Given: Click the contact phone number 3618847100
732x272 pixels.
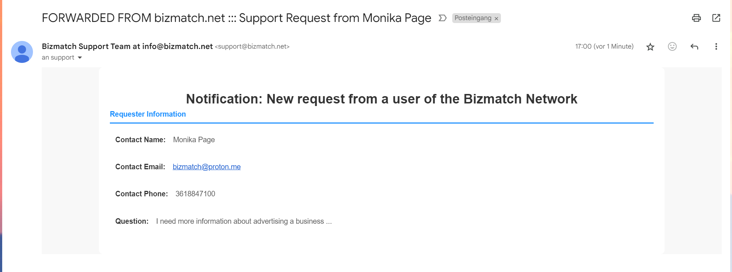Looking at the screenshot, I should pyautogui.click(x=195, y=194).
